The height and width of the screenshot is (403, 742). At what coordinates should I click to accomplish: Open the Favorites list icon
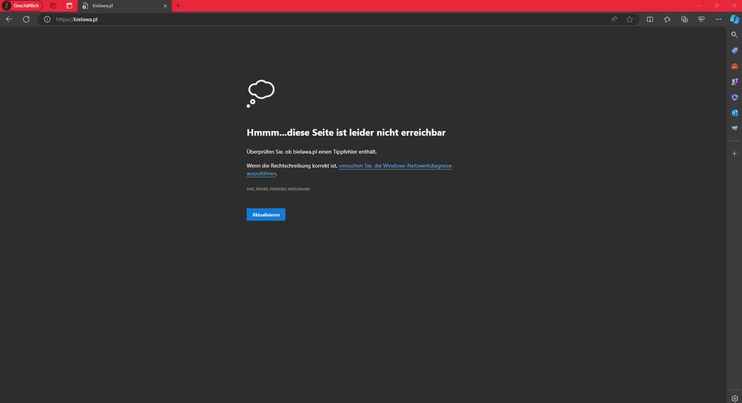(667, 20)
